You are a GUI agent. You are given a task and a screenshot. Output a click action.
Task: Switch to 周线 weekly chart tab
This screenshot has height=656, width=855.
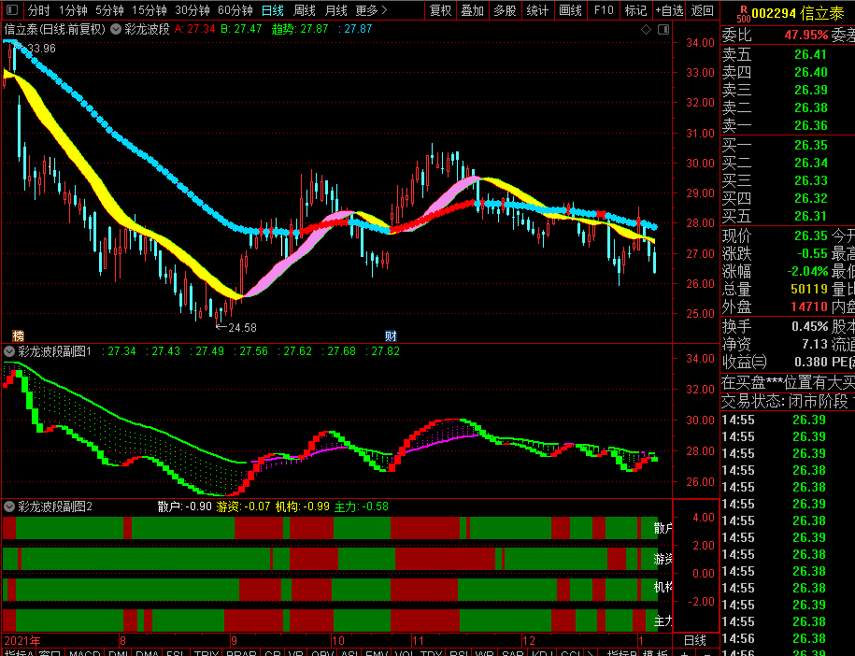(305, 11)
